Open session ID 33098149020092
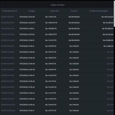This screenshot has width=115, height=115. [8, 34]
